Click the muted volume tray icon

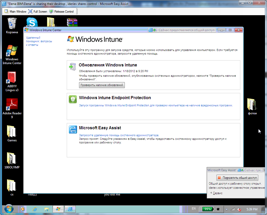click(x=239, y=209)
